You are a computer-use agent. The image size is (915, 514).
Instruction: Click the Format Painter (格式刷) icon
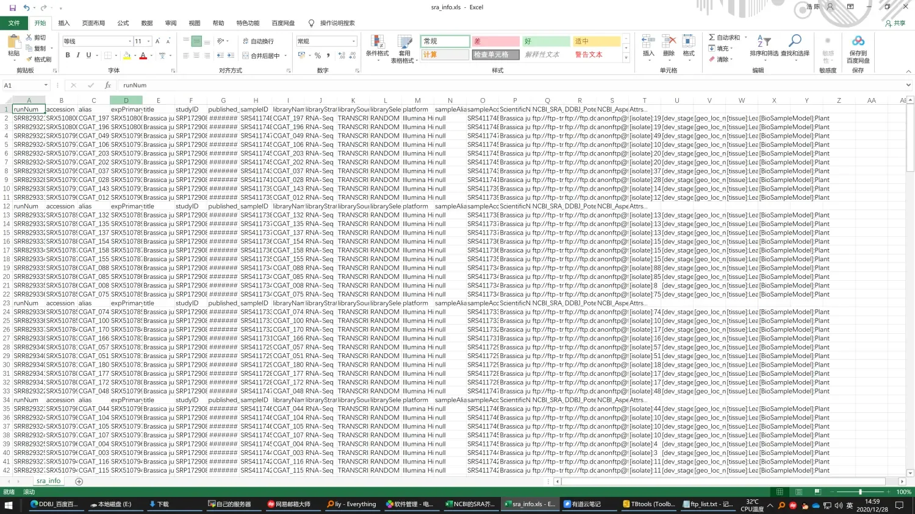coord(29,60)
